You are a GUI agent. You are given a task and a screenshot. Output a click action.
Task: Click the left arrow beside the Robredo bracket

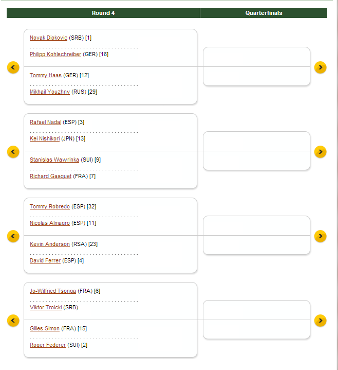pos(13,236)
